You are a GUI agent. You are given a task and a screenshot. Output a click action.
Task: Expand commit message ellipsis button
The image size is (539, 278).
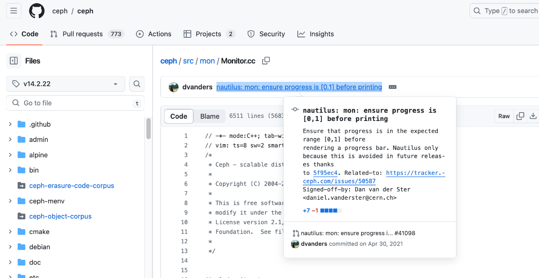392,87
